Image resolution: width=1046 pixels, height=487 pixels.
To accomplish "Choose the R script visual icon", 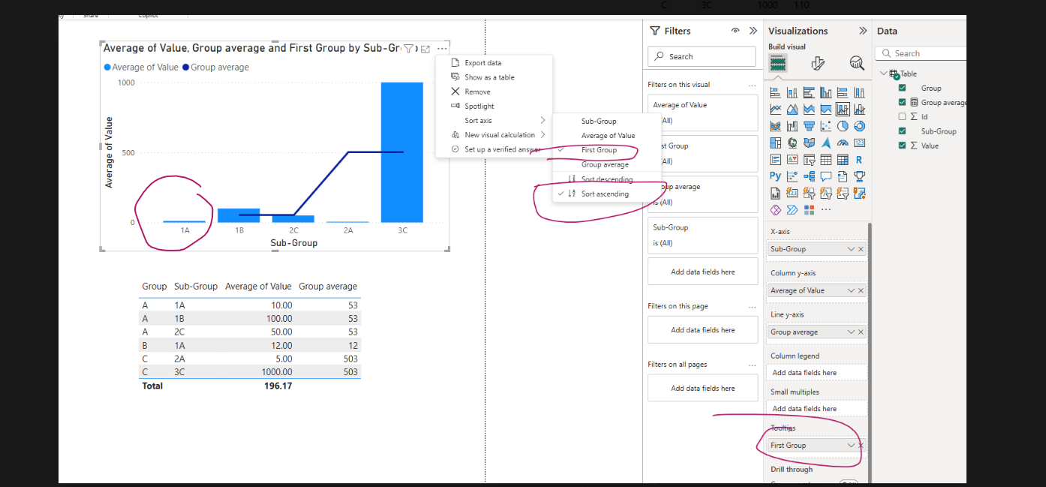I will [859, 159].
